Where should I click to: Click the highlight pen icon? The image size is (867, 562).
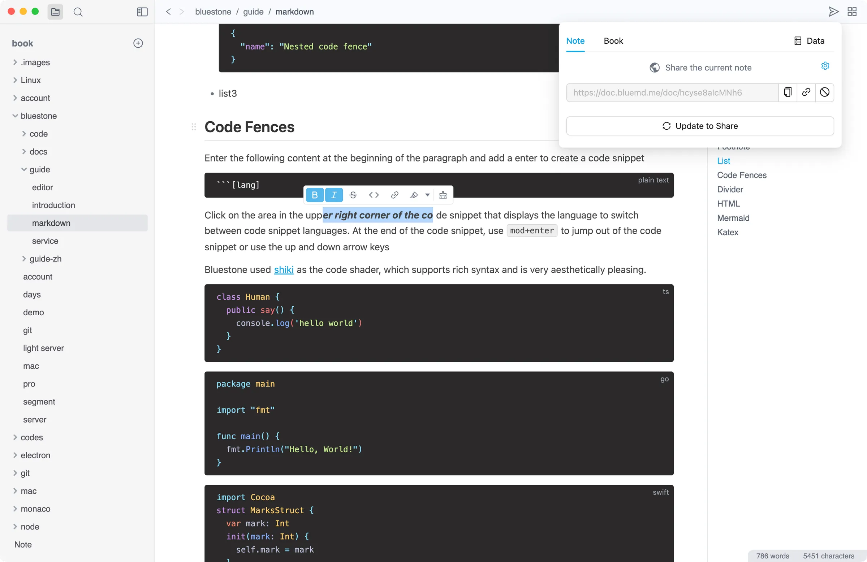[414, 195]
